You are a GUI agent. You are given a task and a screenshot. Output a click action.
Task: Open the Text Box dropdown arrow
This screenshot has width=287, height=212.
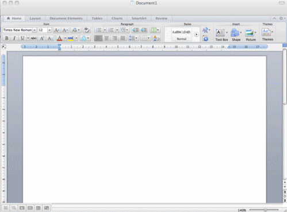(x=227, y=33)
